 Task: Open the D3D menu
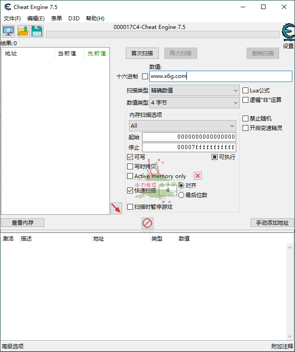point(74,19)
